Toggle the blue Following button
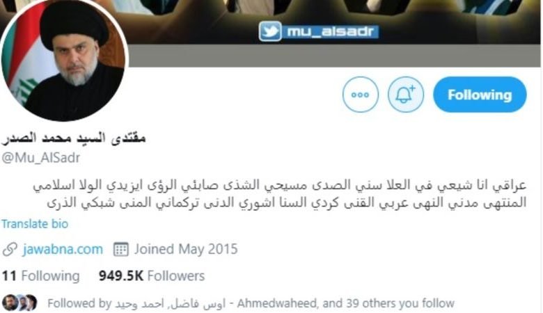This screenshot has width=543, height=313. [480, 95]
